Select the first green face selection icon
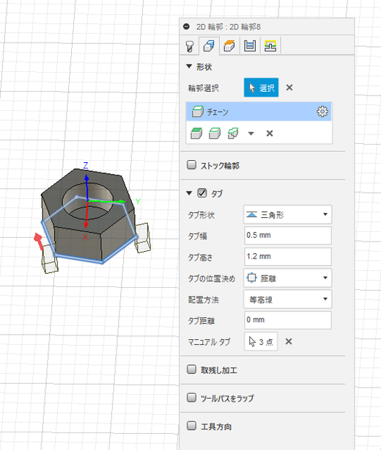Screen dimensions: 381x450 pos(196,134)
